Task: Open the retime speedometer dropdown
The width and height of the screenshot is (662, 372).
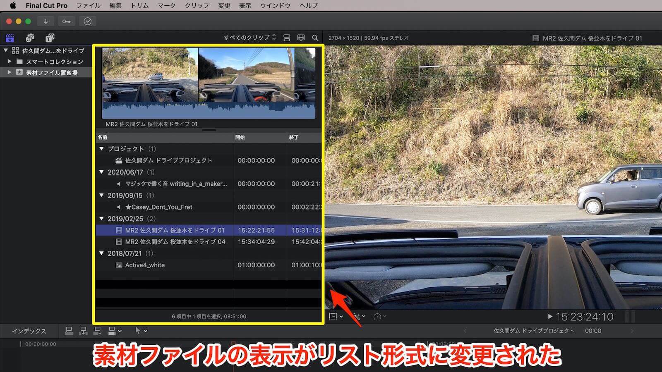Action: [380, 316]
